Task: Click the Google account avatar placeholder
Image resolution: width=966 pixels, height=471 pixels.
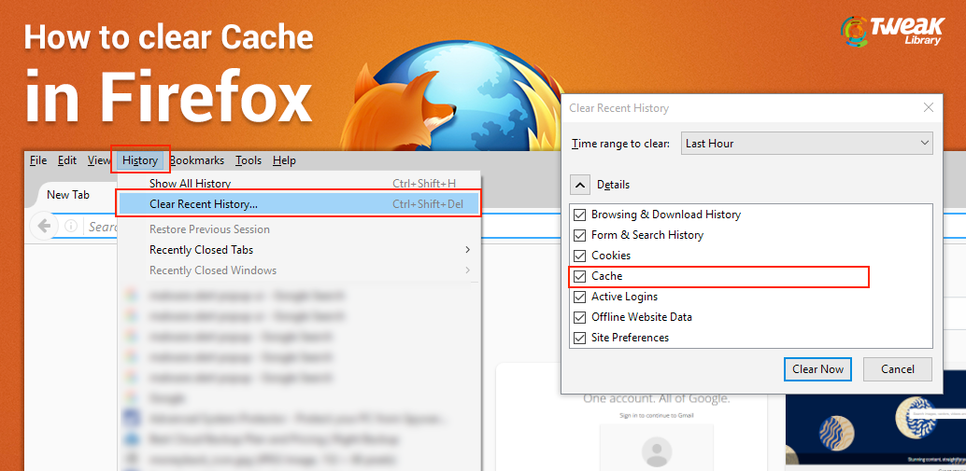Action: click(657, 453)
